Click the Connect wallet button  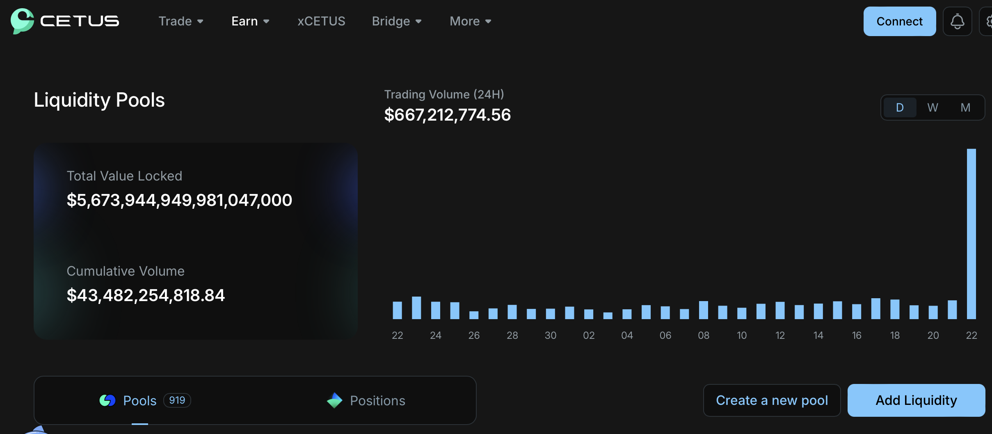tap(899, 21)
